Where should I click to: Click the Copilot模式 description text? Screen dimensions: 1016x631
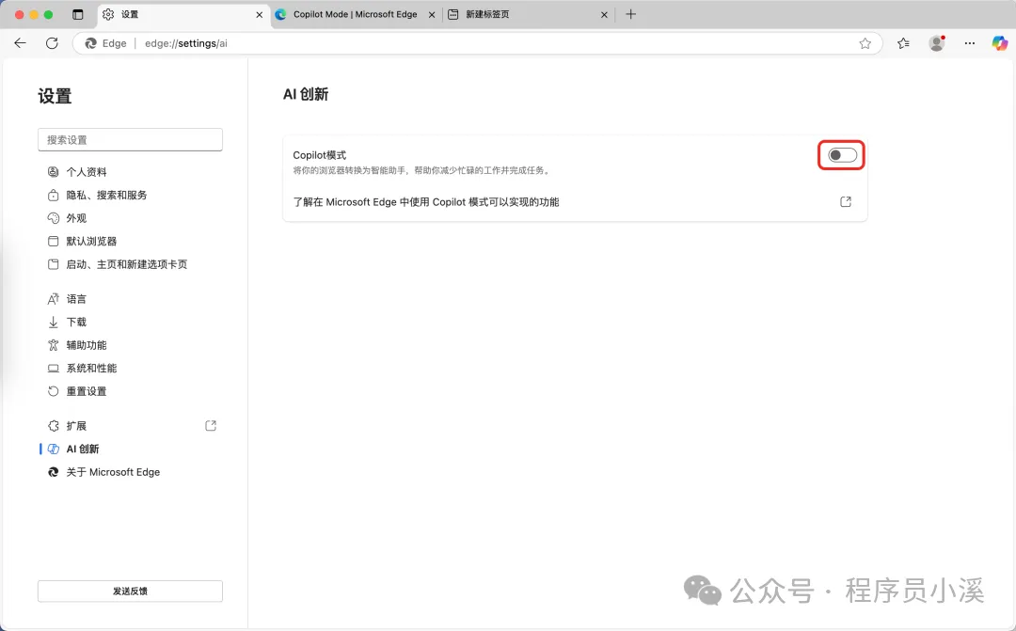click(x=421, y=170)
